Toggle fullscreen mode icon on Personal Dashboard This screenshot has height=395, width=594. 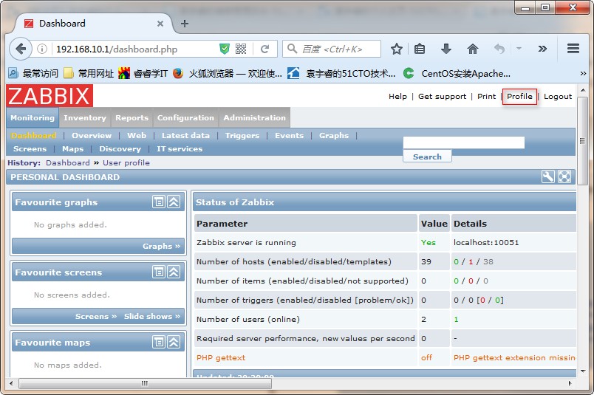pos(564,177)
